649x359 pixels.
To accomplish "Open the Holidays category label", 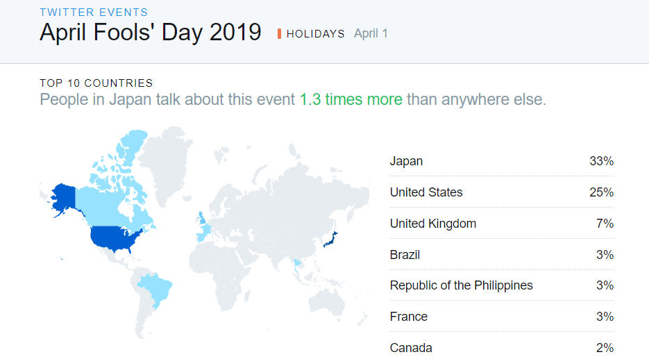I will click(315, 34).
